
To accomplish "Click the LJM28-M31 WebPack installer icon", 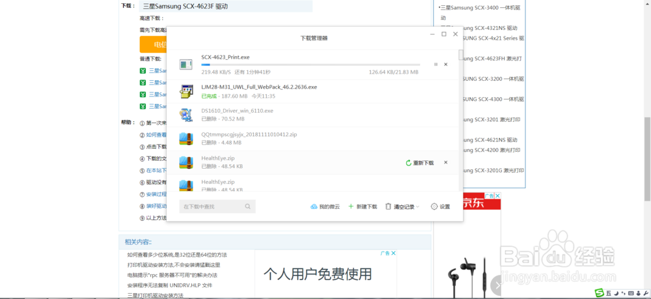I will 186,91.
